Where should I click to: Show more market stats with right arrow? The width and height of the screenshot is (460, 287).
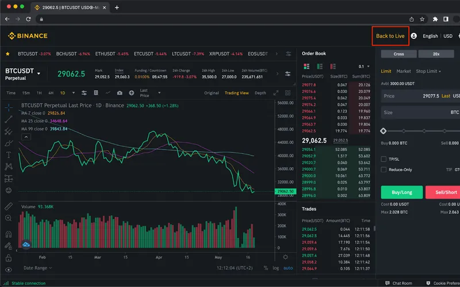[277, 74]
